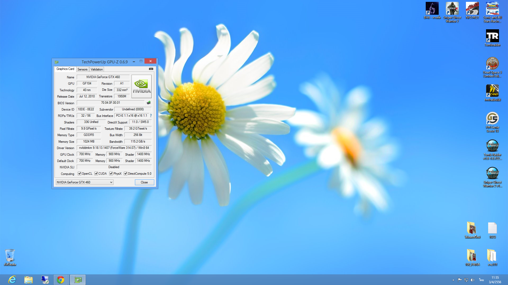Click the BIOS save chip icon
508x285 pixels.
tap(149, 103)
